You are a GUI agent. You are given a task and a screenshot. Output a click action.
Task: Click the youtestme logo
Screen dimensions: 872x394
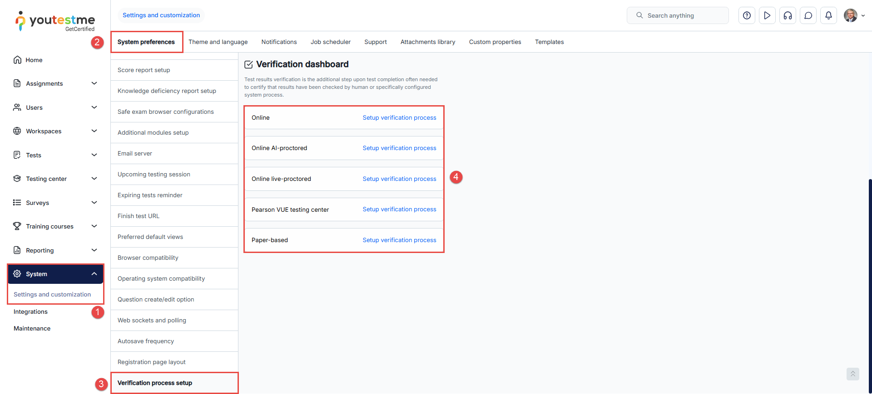(55, 21)
